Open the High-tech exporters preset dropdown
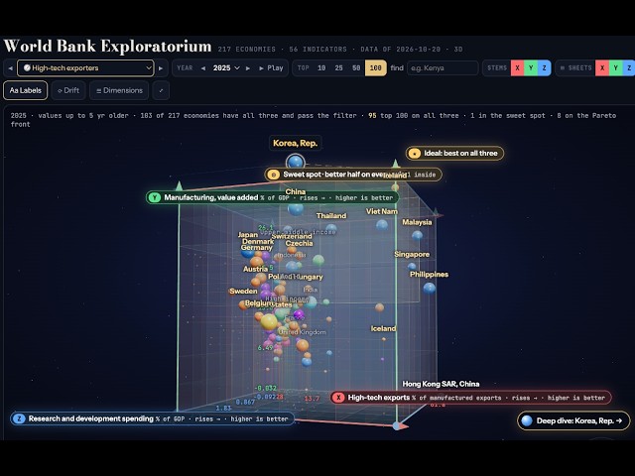 click(x=85, y=68)
